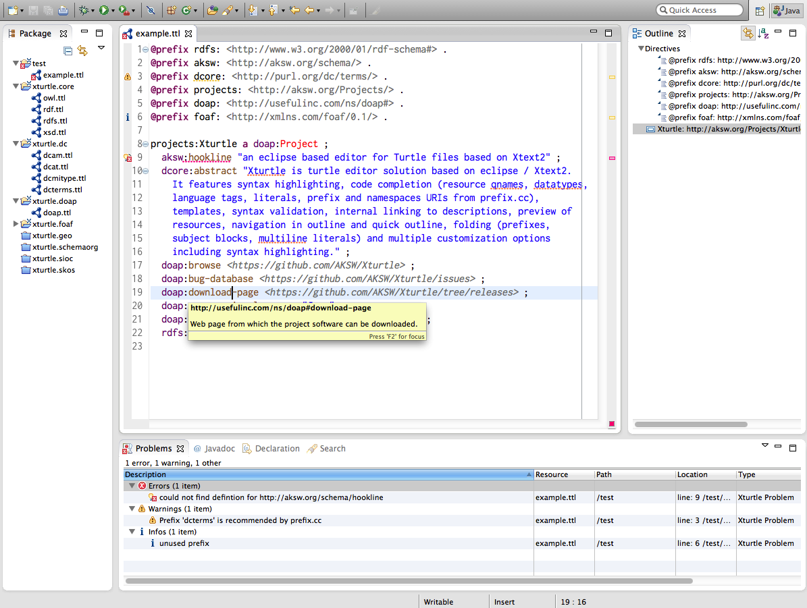
Task: Switch to the Java perspective
Action: (787, 10)
